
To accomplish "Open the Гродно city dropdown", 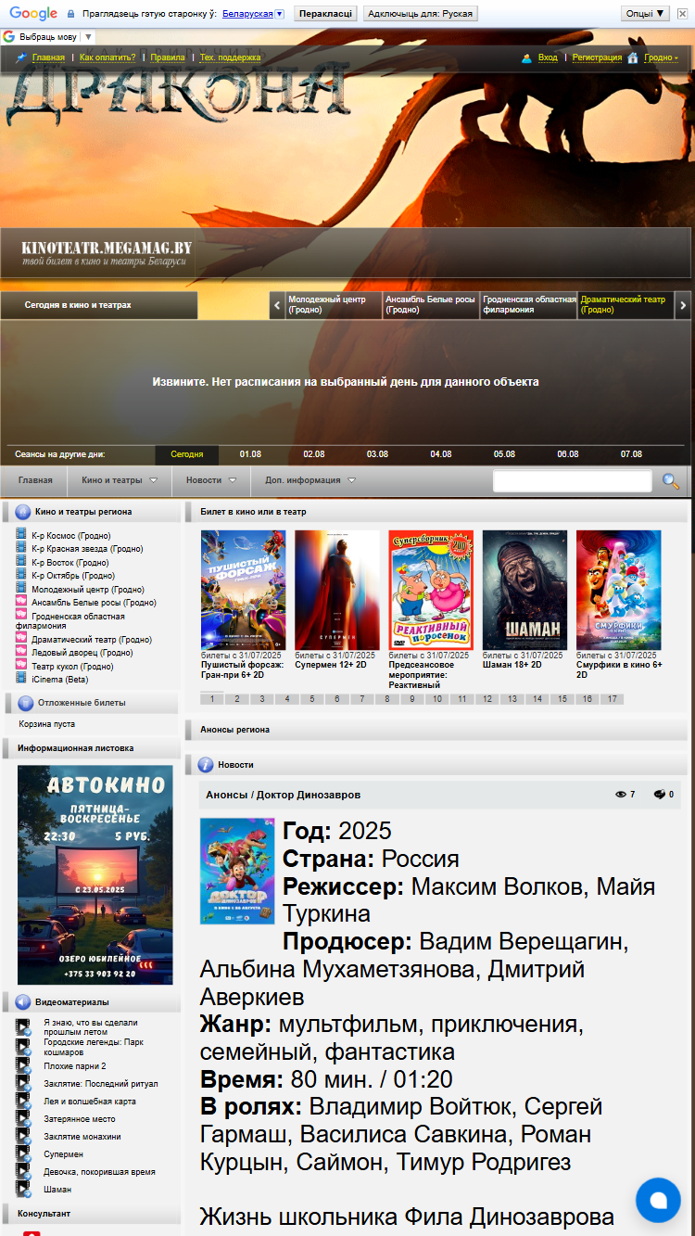I will (661, 57).
